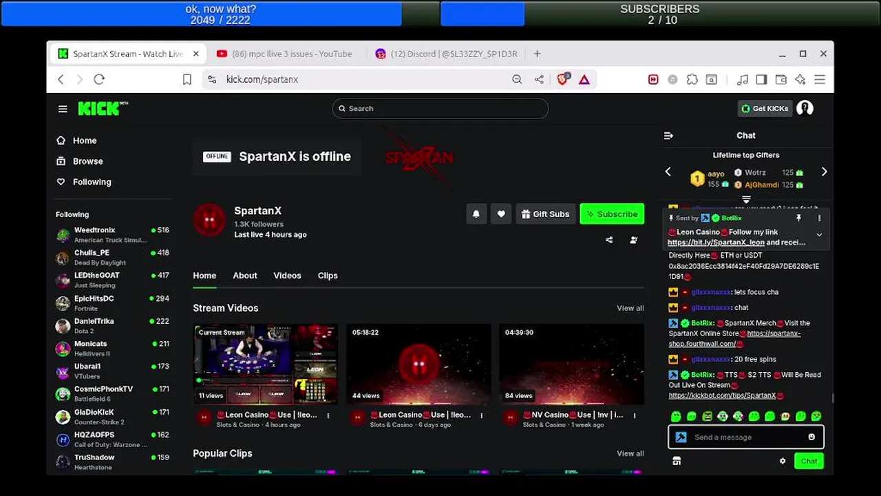Open Chulls_PE followed channel

pyautogui.click(x=112, y=258)
